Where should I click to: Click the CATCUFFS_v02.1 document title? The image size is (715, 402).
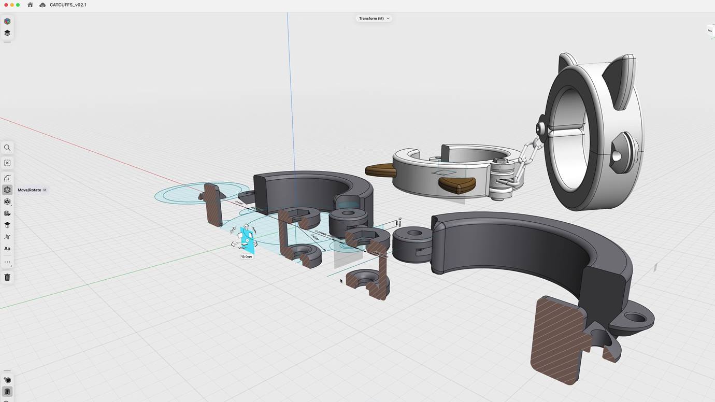68,5
